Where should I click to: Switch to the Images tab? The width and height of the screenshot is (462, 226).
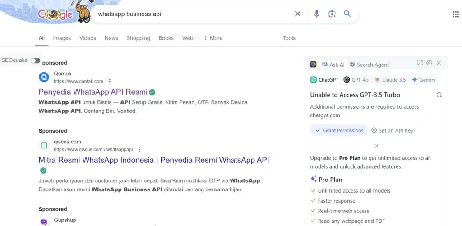click(x=62, y=38)
